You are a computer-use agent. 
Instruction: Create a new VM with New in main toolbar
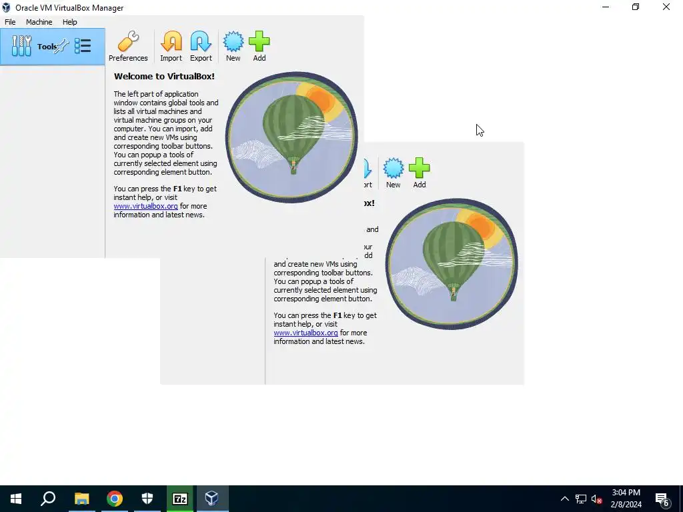(x=233, y=46)
